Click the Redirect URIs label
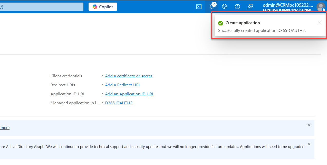Image resolution: width=327 pixels, height=165 pixels. coord(63,85)
